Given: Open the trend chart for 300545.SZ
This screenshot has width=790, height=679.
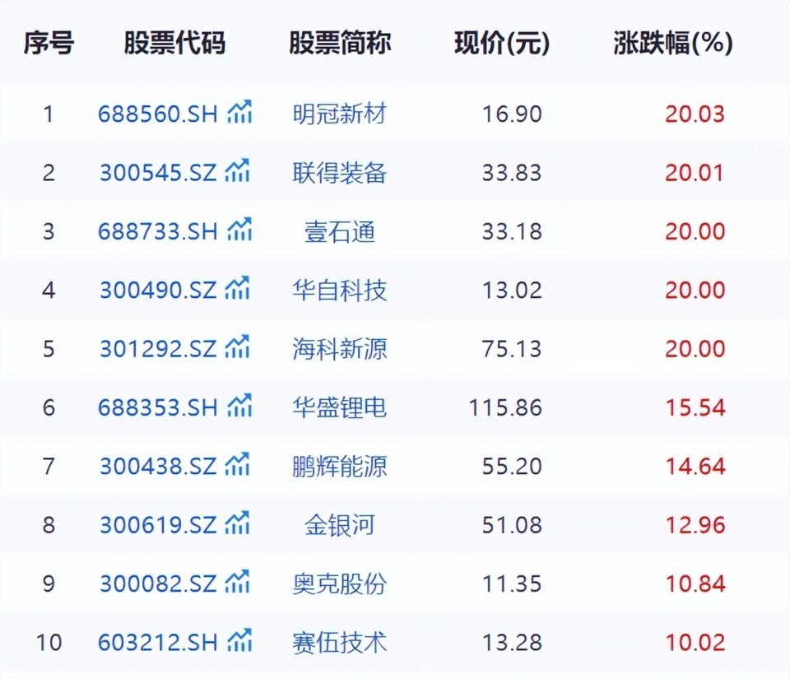Looking at the screenshot, I should pos(239,171).
